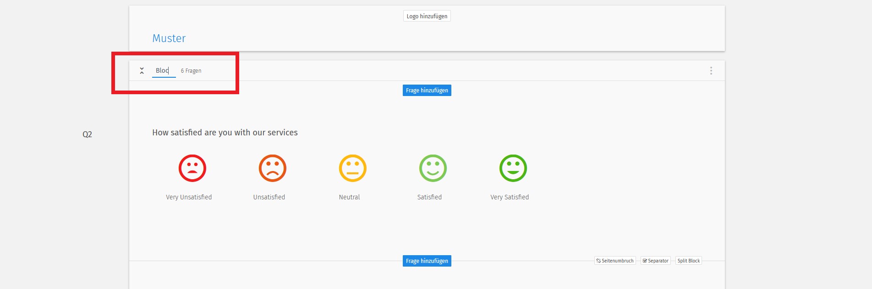
Task: Click Frage hinzufügen below question Q2
Action: [x=427, y=261]
